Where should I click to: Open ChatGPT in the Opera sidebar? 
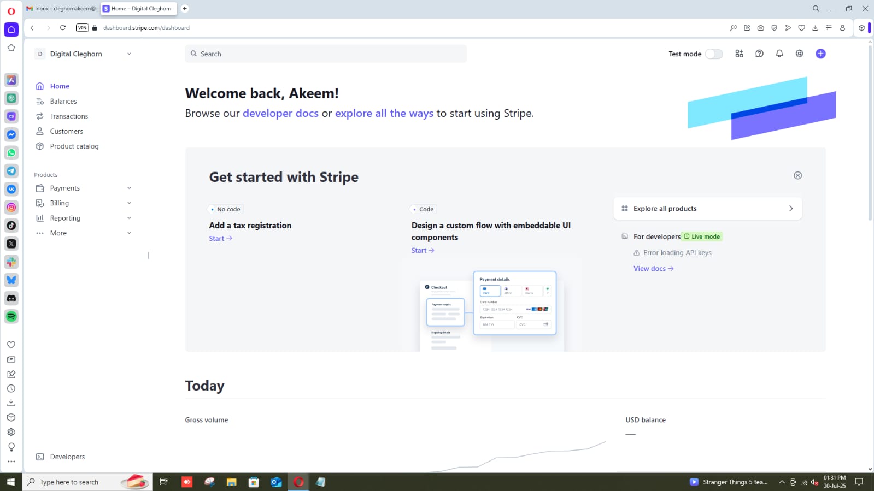(11, 98)
